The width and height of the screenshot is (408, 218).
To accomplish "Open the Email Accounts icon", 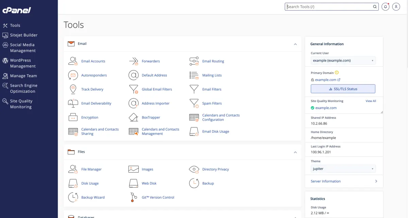I will pyautogui.click(x=73, y=61).
